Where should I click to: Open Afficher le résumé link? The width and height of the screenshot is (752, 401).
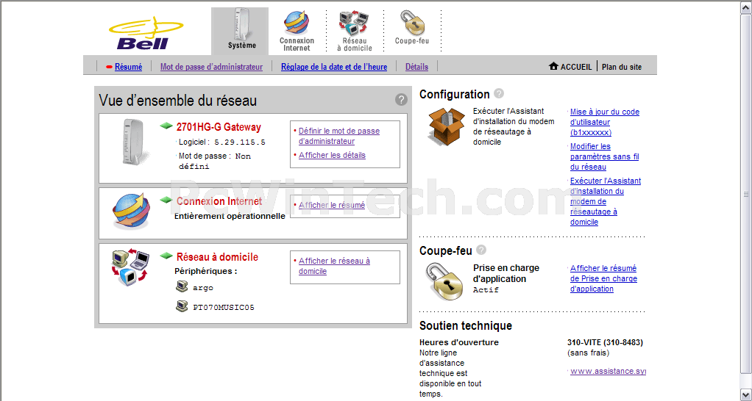(x=332, y=206)
